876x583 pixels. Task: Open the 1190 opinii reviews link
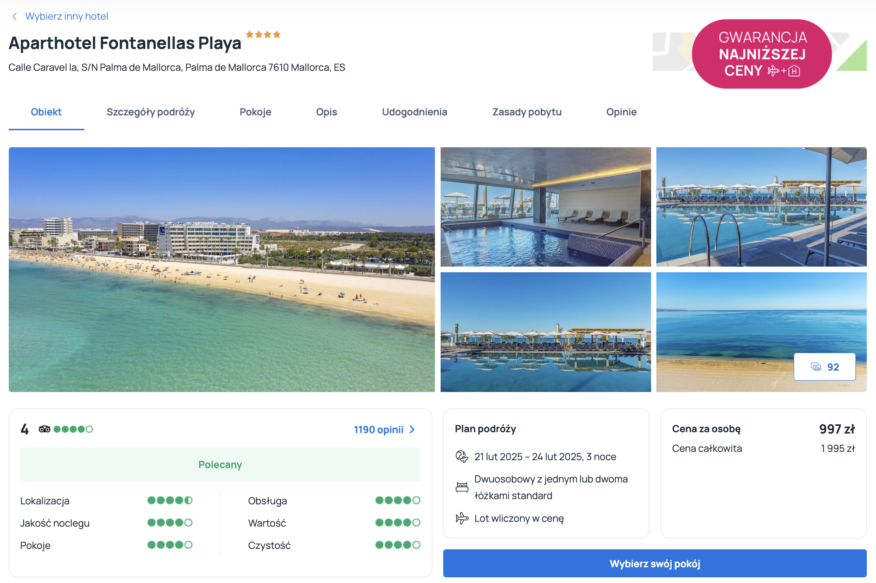[378, 430]
